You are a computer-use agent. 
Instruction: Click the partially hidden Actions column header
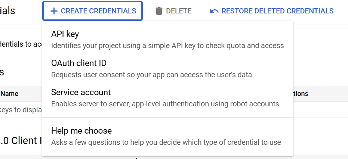pos(301,94)
